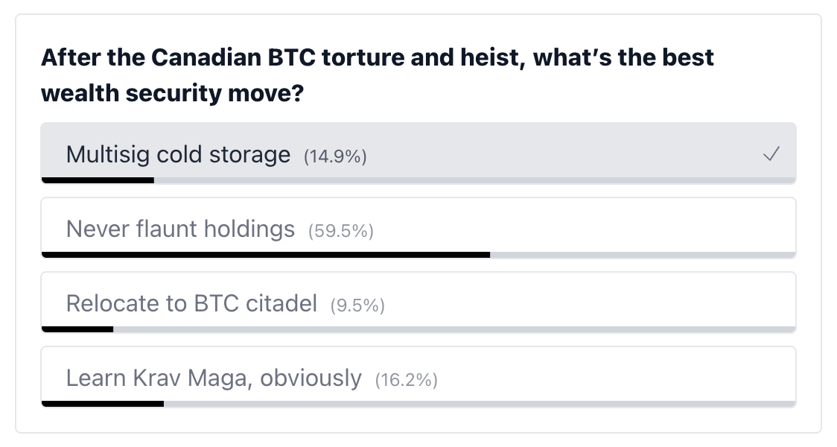
Task: Click the (14.9%) percentage label
Action: [334, 156]
